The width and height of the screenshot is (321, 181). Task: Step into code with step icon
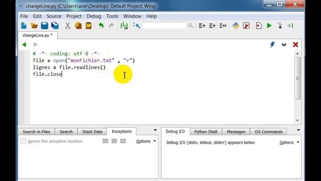click(x=280, y=26)
